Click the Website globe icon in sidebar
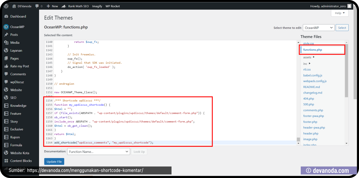 [6, 90]
